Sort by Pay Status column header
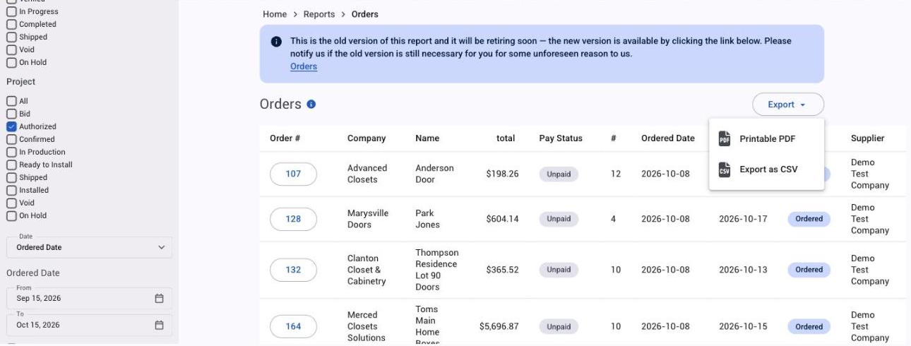The image size is (911, 346). (x=561, y=138)
